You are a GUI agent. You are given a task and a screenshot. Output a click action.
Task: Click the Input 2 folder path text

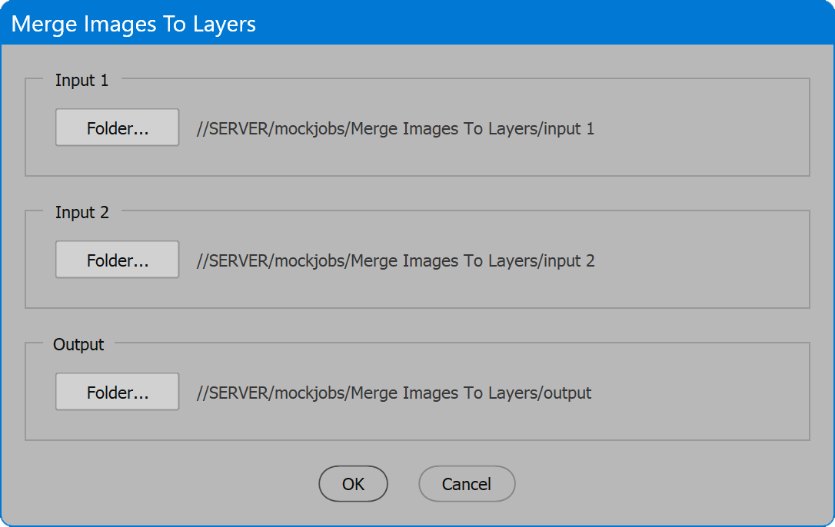click(395, 261)
